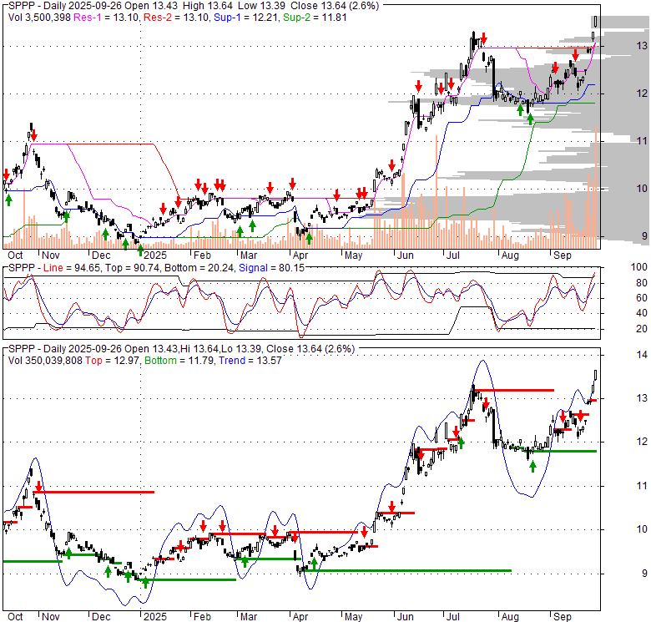Click the Oct label on the top chart axis

tap(15, 255)
